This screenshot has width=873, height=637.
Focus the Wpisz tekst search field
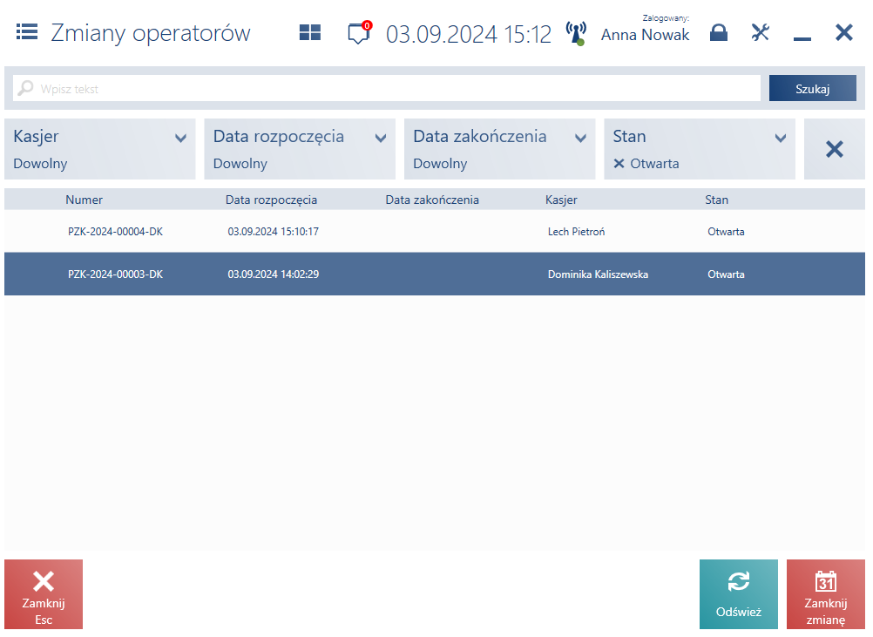[386, 89]
